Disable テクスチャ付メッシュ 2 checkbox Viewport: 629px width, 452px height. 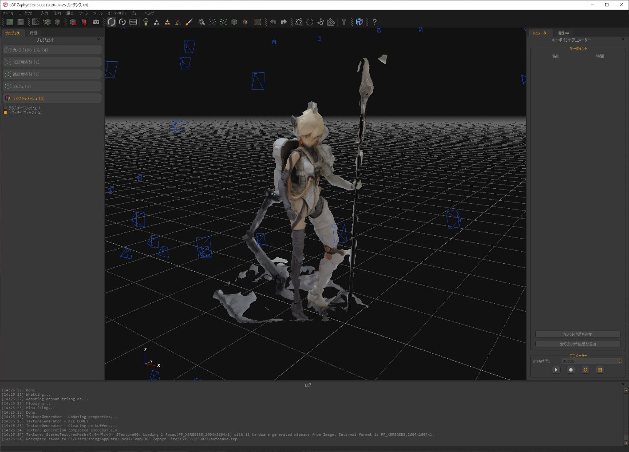click(x=5, y=112)
